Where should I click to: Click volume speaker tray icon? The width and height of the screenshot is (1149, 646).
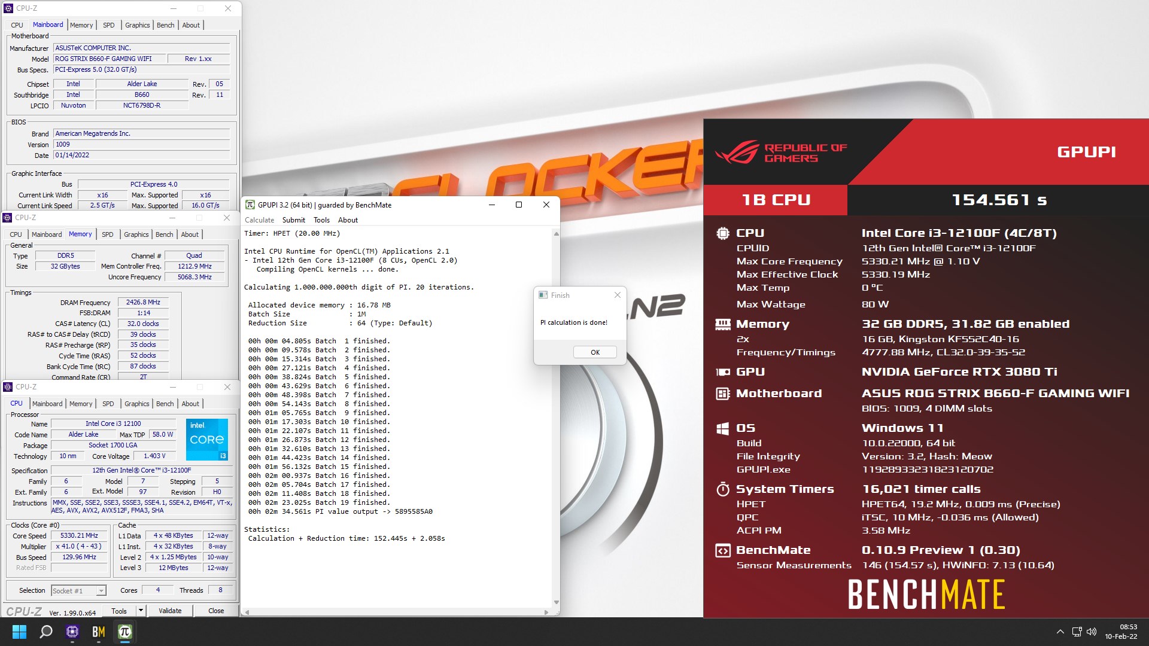point(1092,632)
